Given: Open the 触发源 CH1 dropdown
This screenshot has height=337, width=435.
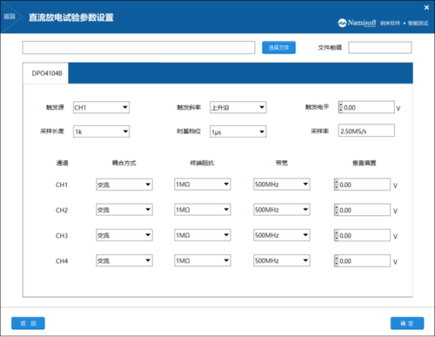Looking at the screenshot, I should coord(101,107).
